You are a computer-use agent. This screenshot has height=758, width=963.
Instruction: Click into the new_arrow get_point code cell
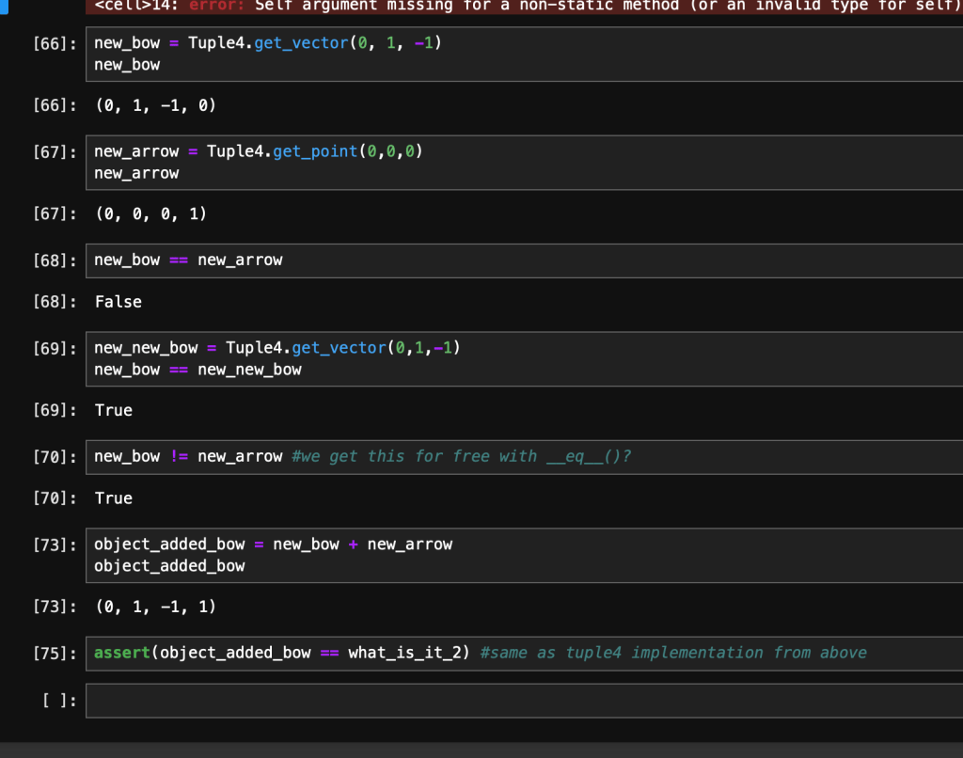(523, 162)
